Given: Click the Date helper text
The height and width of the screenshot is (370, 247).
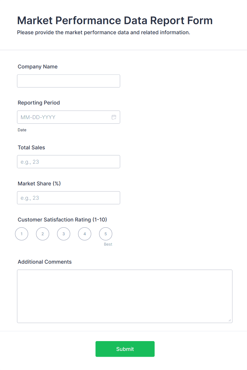Looking at the screenshot, I should pyautogui.click(x=22, y=130).
